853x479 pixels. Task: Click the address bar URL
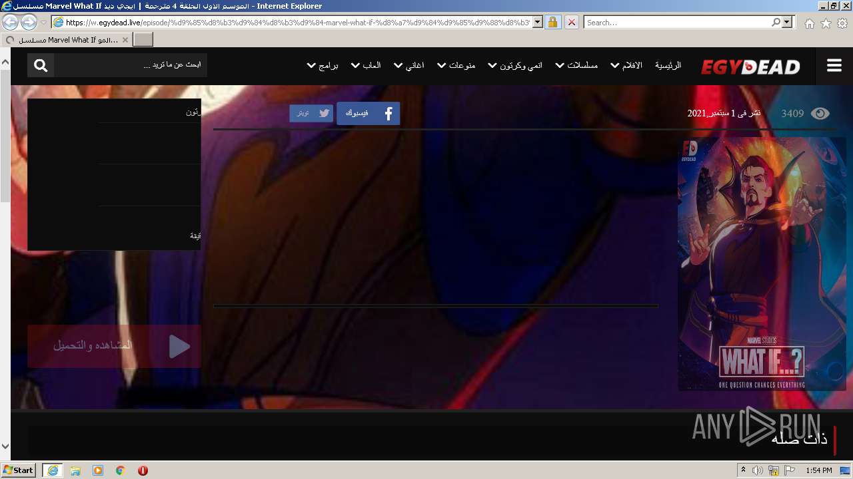(297, 22)
